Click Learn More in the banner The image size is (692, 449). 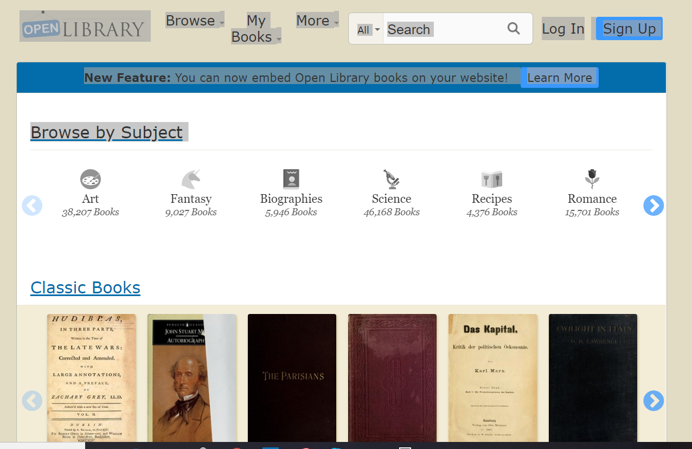560,78
